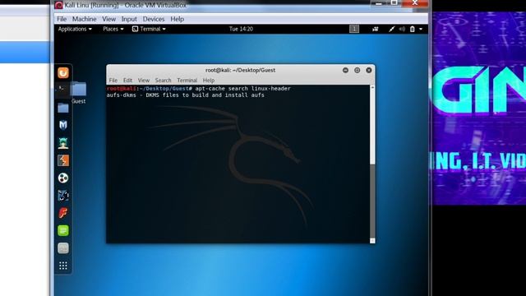Image resolution: width=526 pixels, height=296 pixels.
Task: Maximize the VirtualBox VM window
Action: pos(394,3)
